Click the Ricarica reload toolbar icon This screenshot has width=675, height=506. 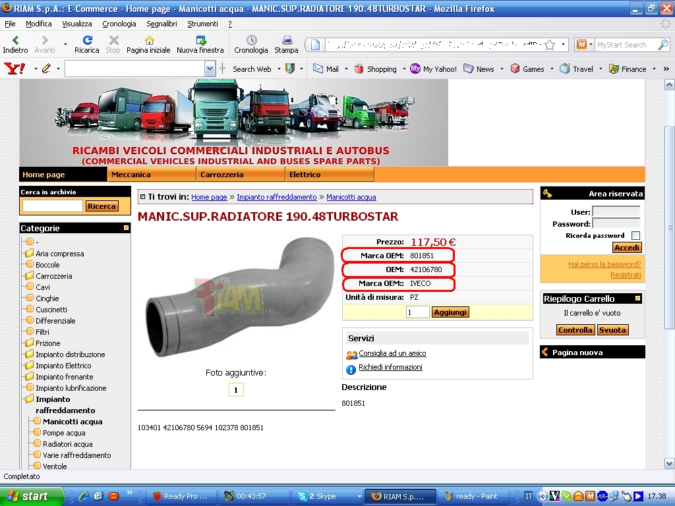pos(86,41)
